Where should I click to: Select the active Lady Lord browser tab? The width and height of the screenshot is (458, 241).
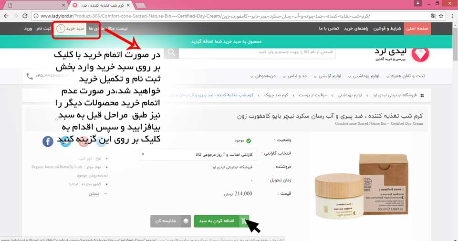pos(101,5)
